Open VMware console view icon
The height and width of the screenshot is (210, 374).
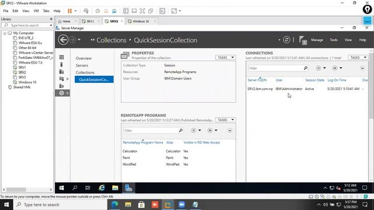point(162,11)
